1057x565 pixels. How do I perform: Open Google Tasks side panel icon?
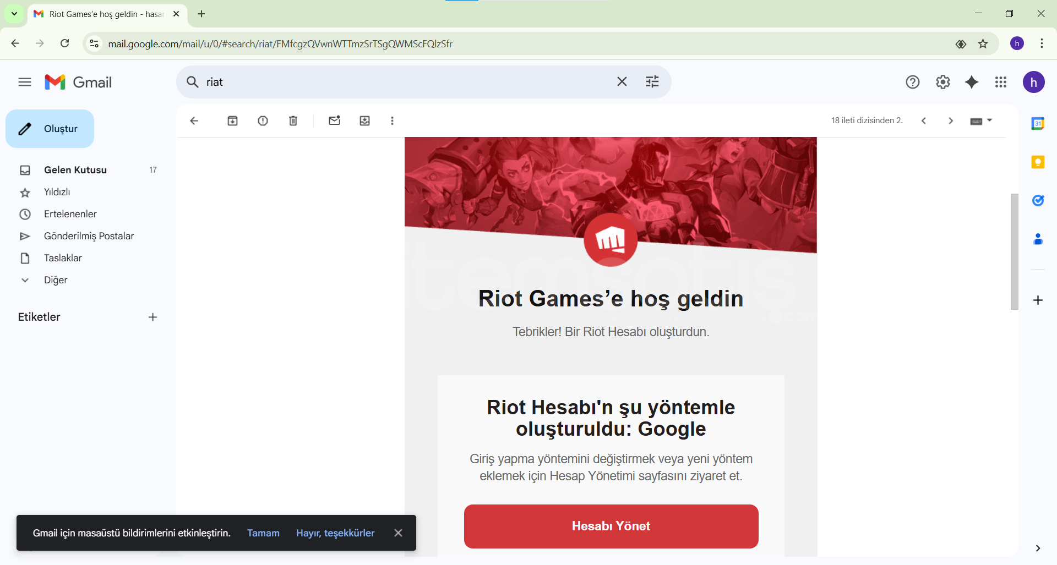point(1038,200)
